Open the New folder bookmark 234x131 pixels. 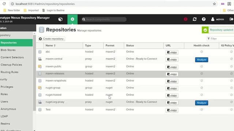[12, 11]
